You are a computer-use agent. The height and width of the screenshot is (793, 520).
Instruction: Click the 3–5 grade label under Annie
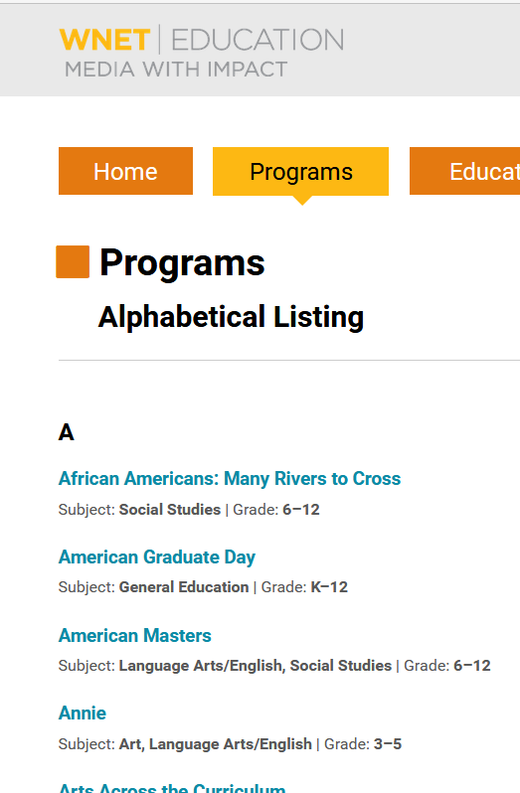point(388,744)
